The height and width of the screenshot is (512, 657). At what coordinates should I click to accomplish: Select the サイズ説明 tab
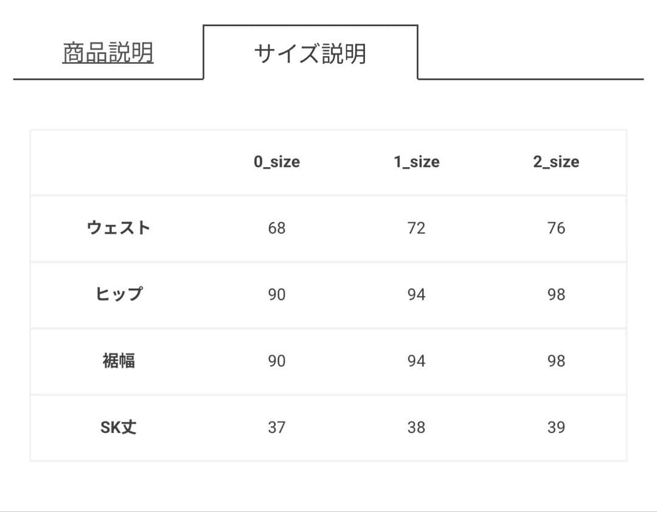[310, 54]
